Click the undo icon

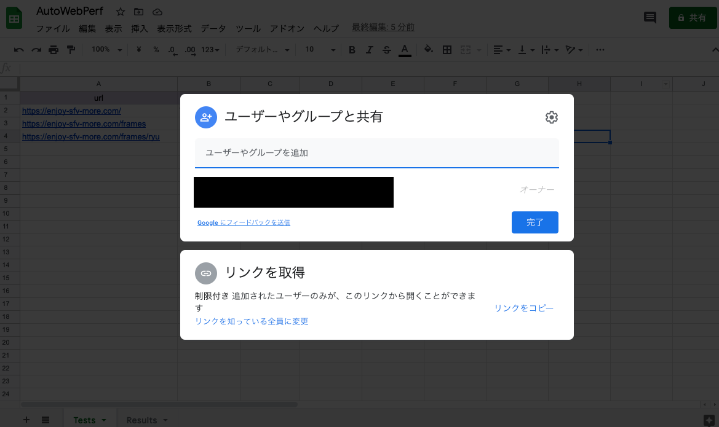coord(19,50)
